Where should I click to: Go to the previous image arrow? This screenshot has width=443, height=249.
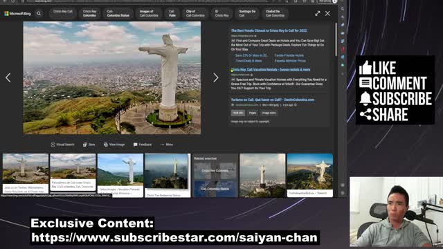click(8, 77)
